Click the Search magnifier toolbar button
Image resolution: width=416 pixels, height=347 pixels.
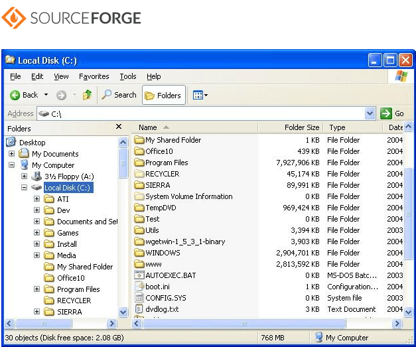tap(119, 95)
